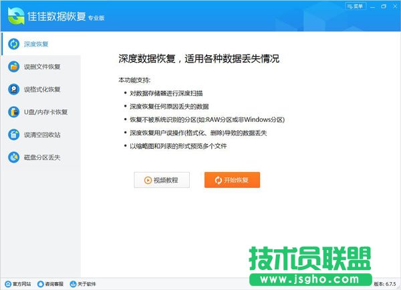Open the 深度恢复 sidebar tab
The height and width of the screenshot is (290, 401).
tap(41, 44)
